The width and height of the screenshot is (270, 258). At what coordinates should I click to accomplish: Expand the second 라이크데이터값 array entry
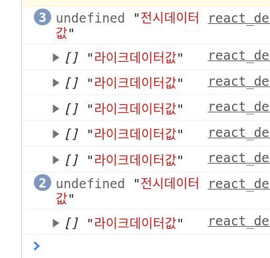[56, 83]
